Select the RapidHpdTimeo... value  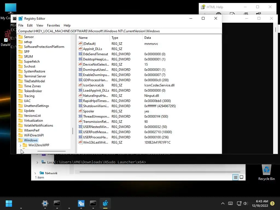[x=96, y=101]
